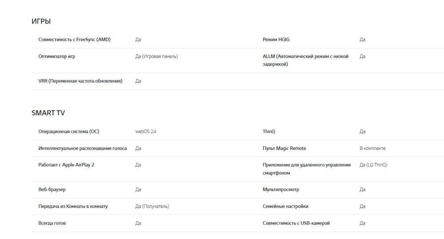Click the VRR (Переменная частота обновления) label
The width and height of the screenshot is (444, 239).
pos(80,81)
